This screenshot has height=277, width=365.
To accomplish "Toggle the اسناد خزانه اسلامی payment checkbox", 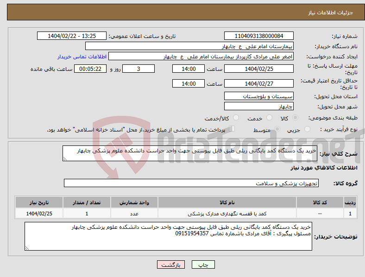I will [x=232, y=129].
